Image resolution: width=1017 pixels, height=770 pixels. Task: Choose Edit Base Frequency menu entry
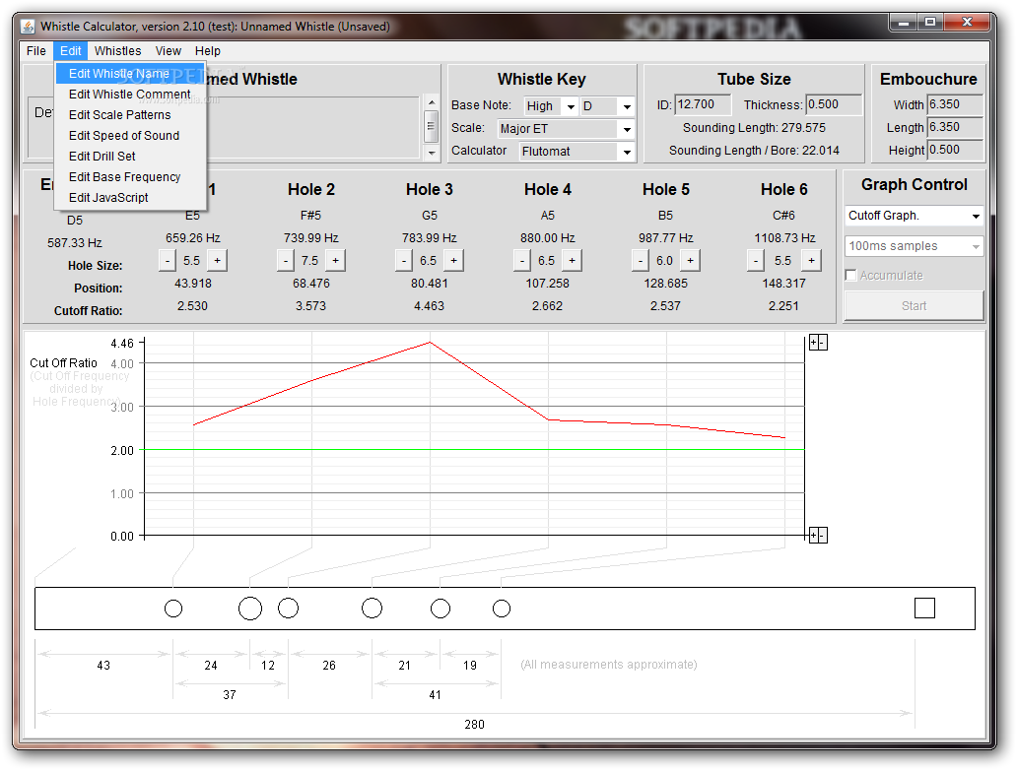(130, 177)
